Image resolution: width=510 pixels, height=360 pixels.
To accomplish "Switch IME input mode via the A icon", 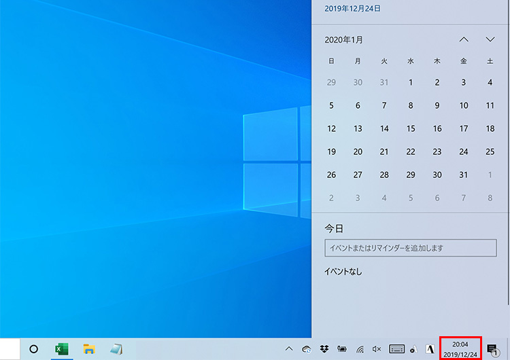I will click(430, 349).
